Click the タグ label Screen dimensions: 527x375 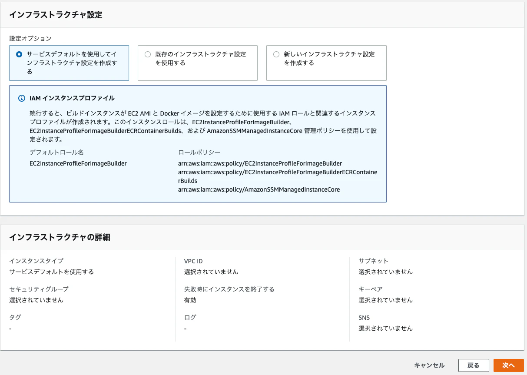[x=15, y=317]
